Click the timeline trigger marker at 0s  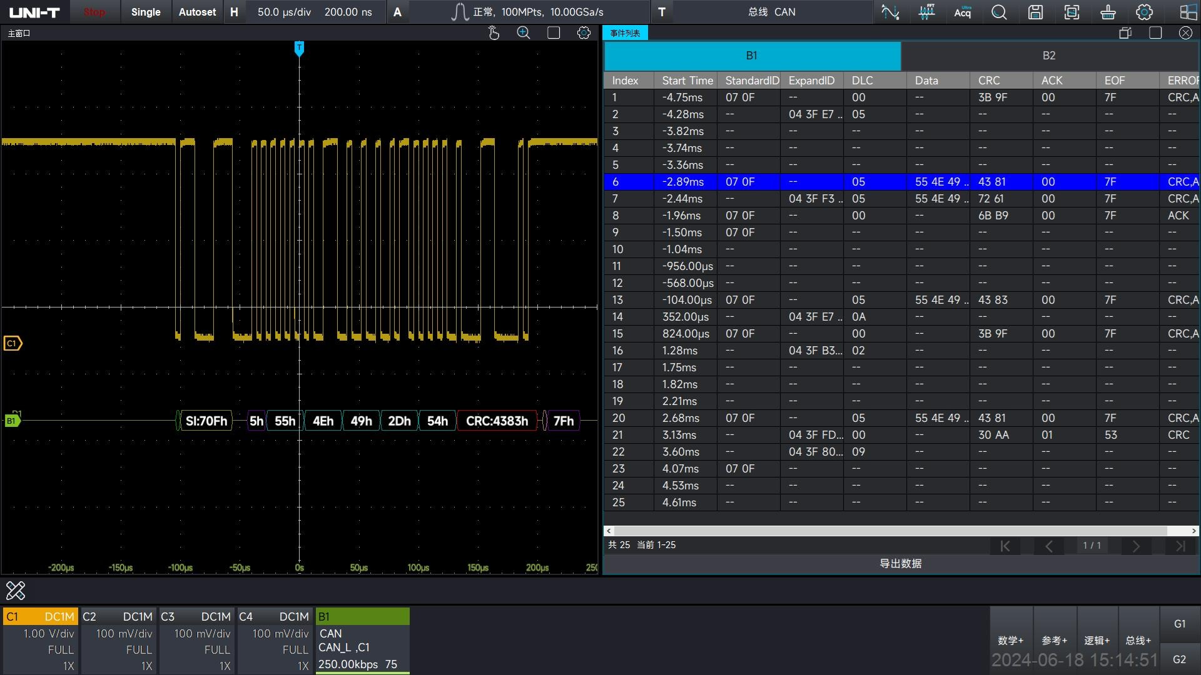[x=300, y=47]
